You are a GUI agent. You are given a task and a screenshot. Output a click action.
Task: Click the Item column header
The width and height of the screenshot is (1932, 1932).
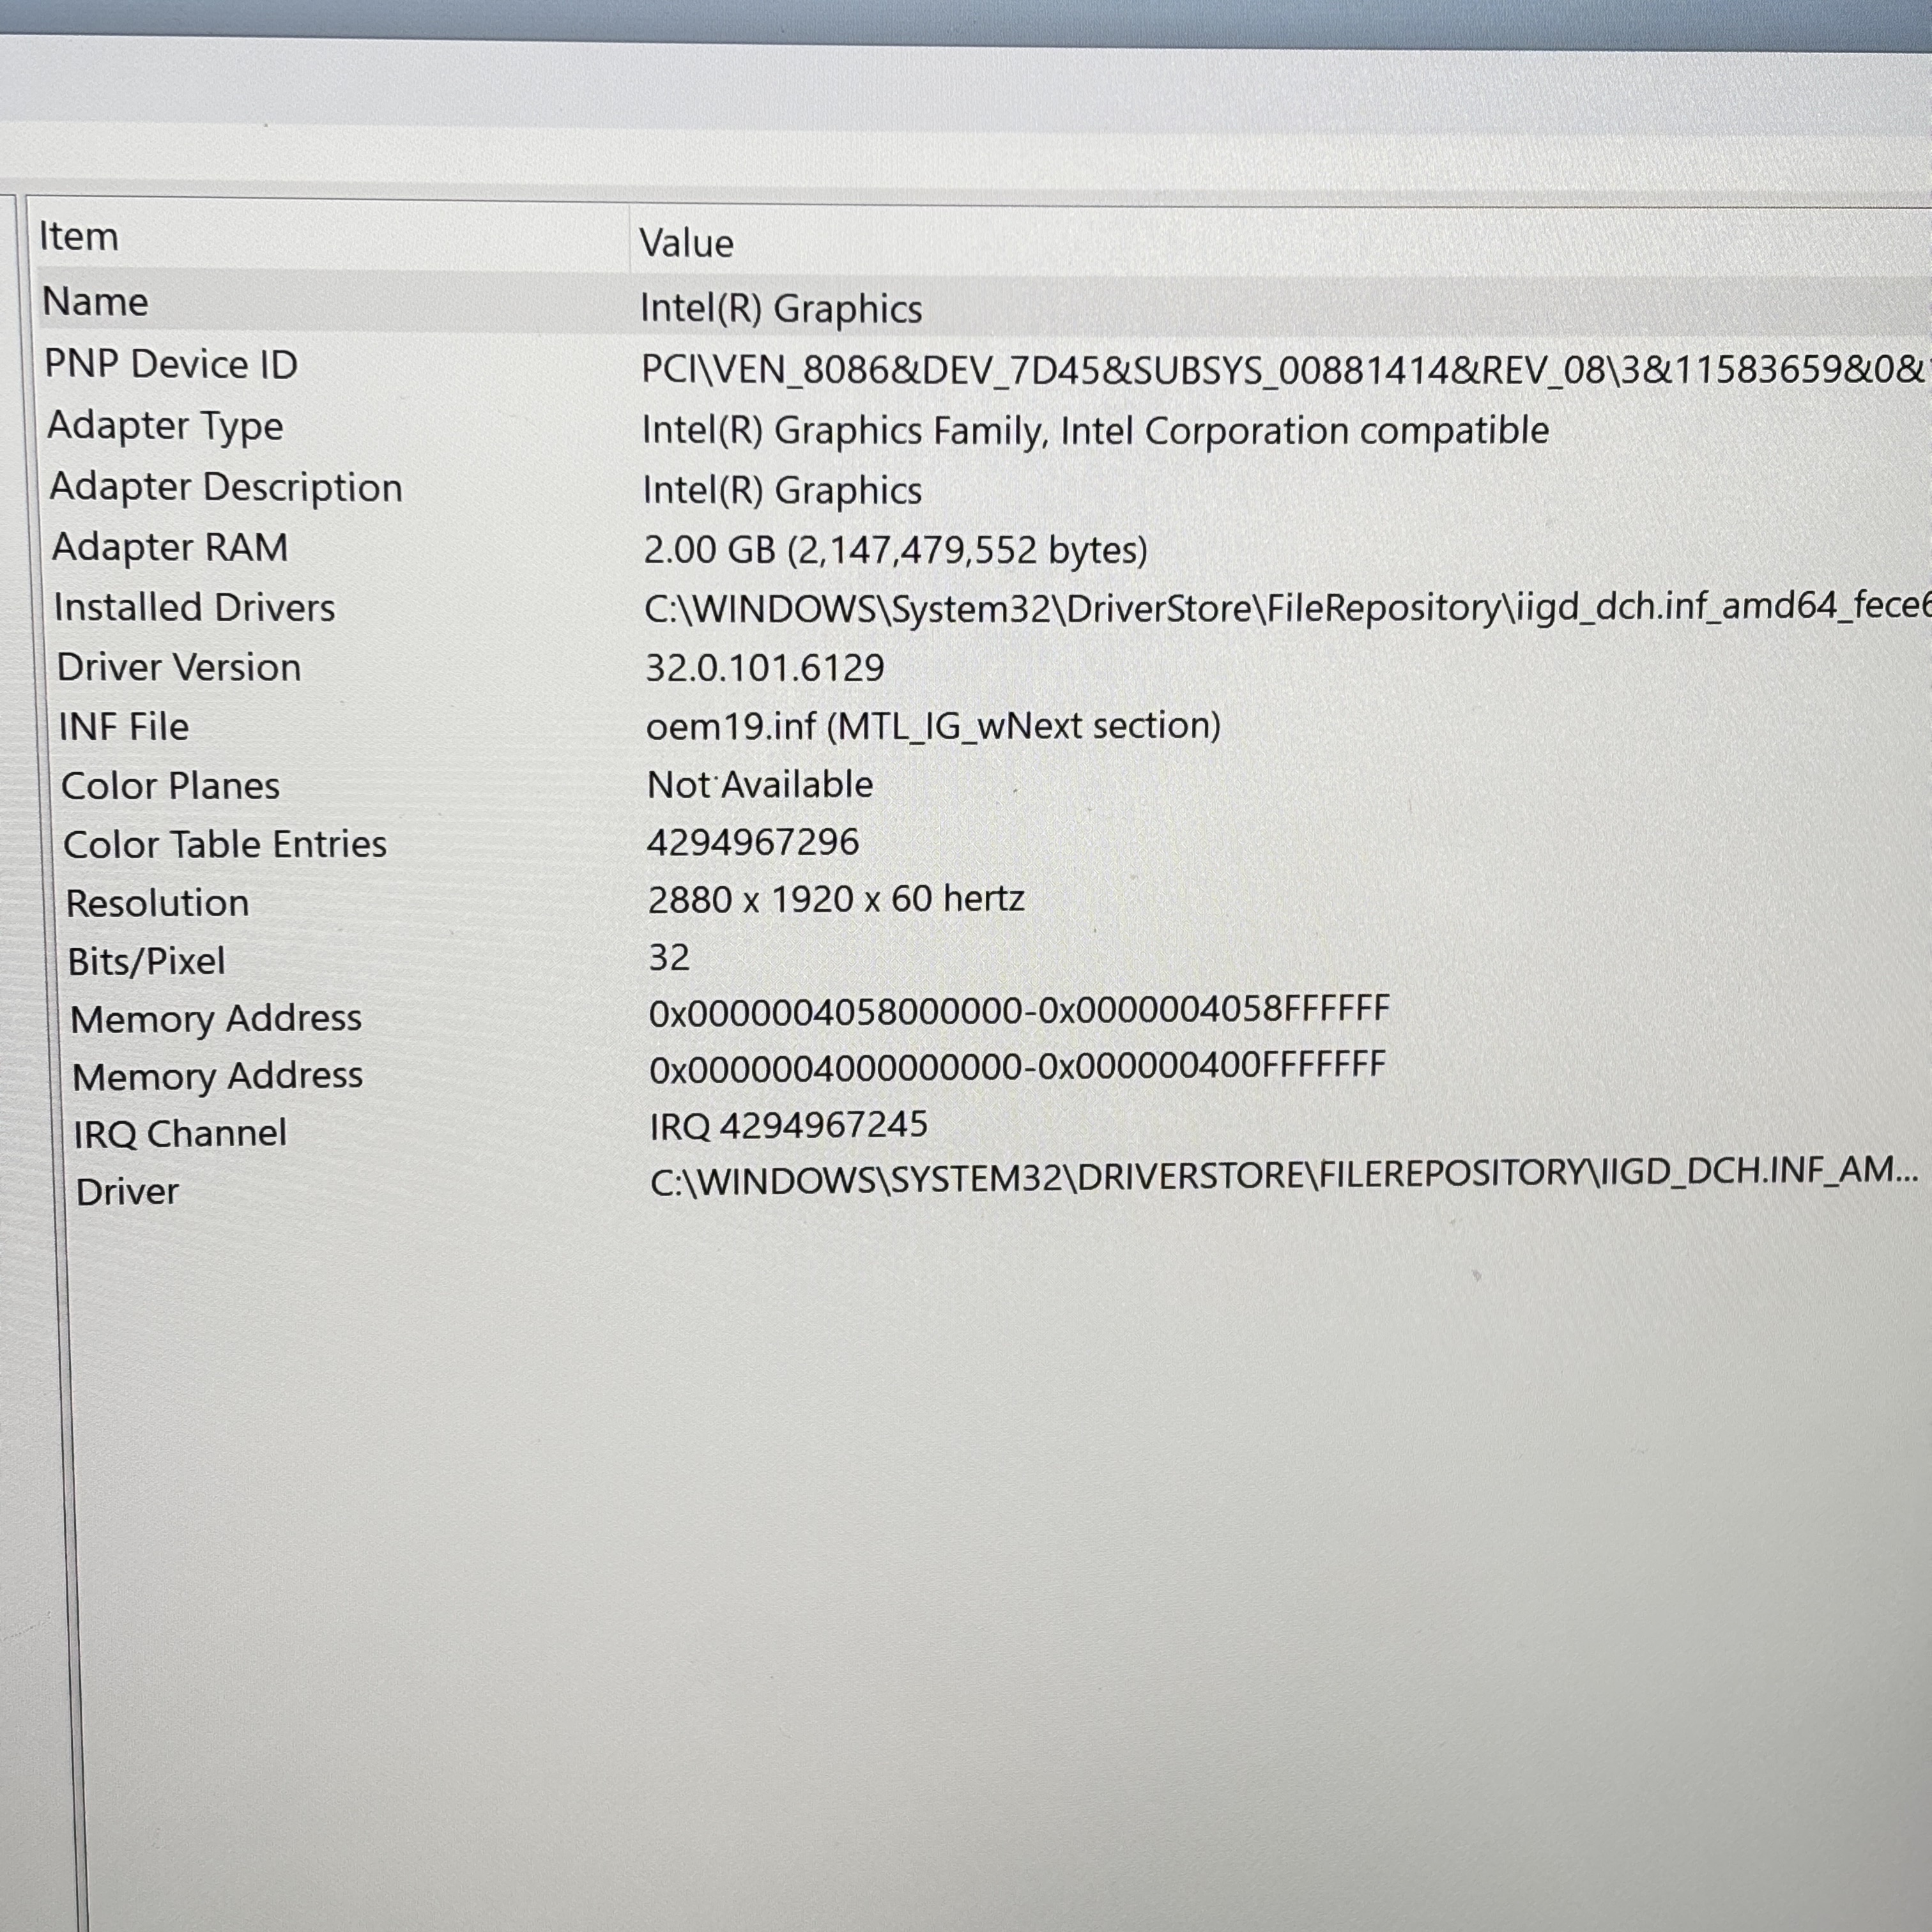78,237
